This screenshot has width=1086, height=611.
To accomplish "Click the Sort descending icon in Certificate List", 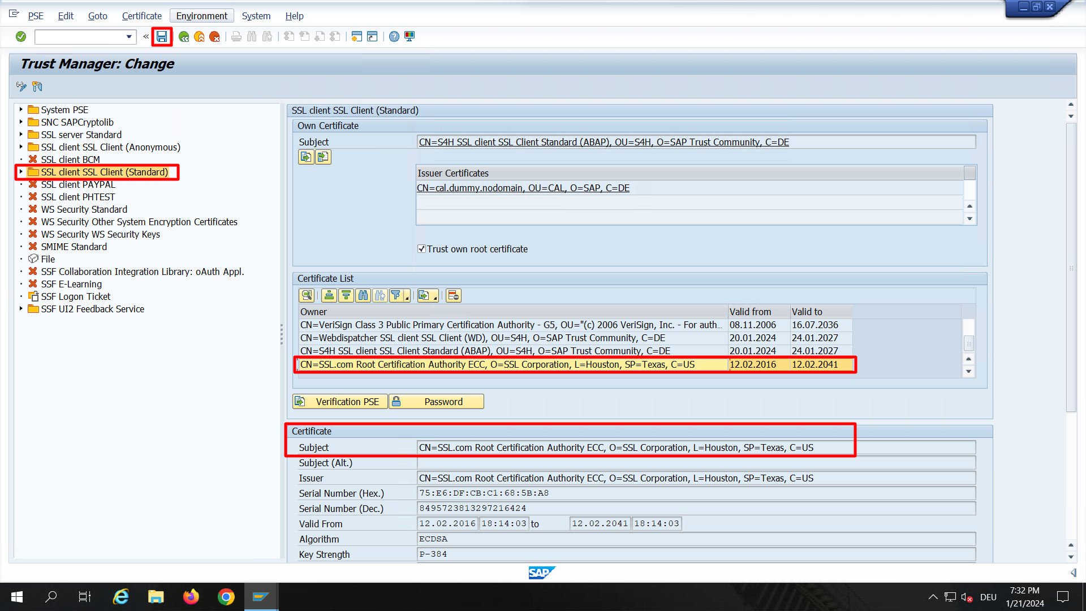I will click(346, 295).
